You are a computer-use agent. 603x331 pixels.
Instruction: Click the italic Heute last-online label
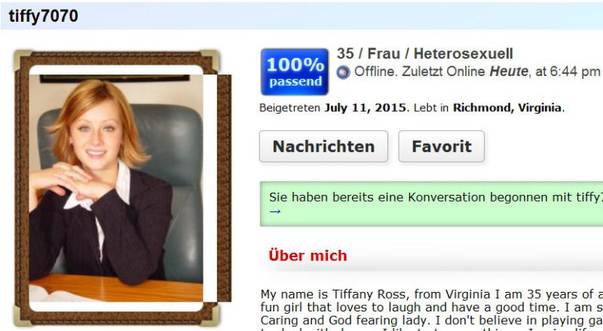pos(508,71)
